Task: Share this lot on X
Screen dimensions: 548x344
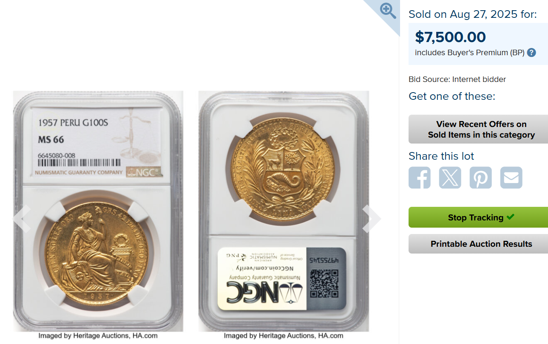Action: pos(450,178)
